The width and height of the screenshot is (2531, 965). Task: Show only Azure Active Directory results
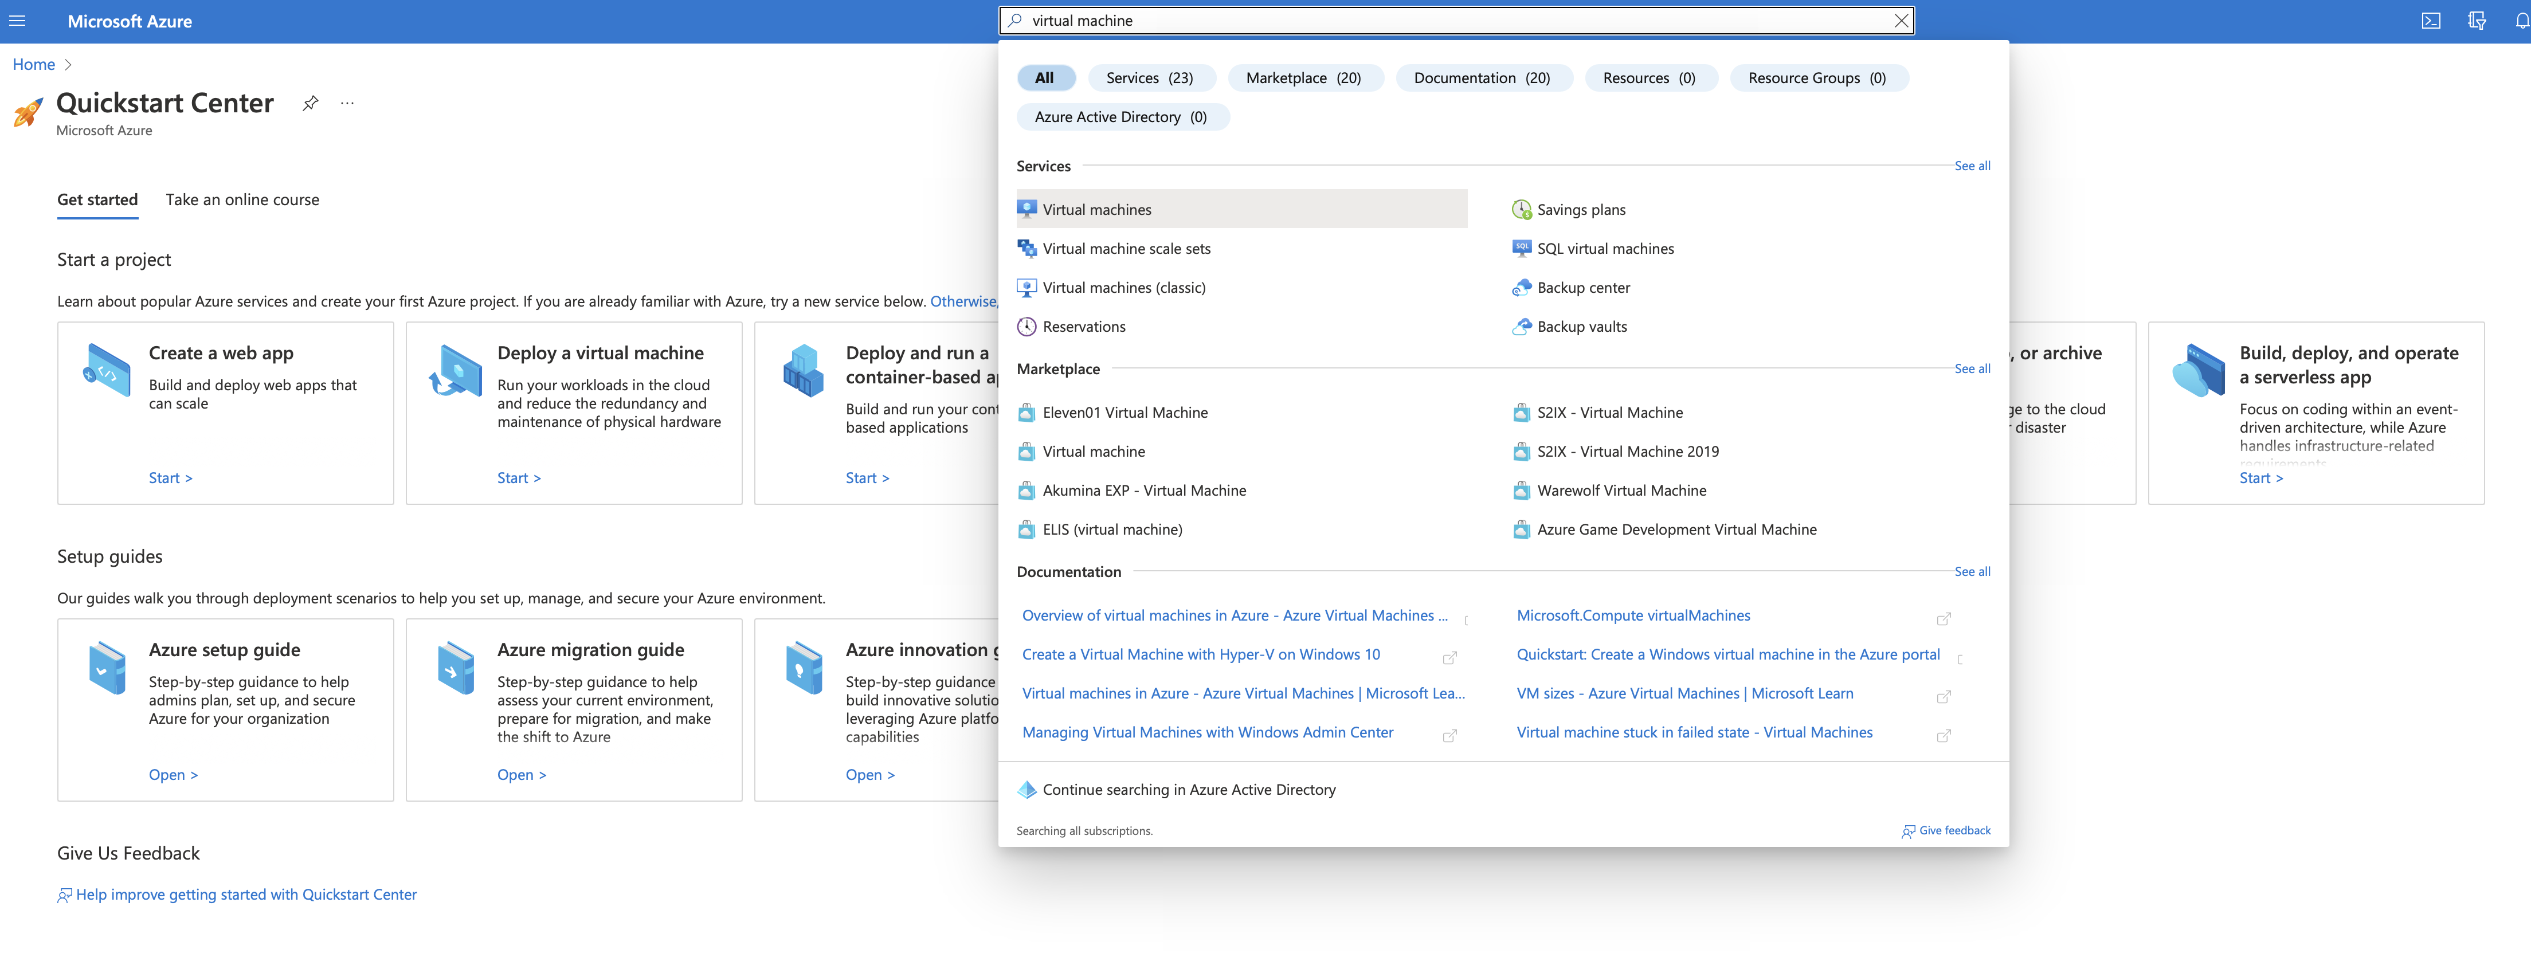click(x=1123, y=116)
